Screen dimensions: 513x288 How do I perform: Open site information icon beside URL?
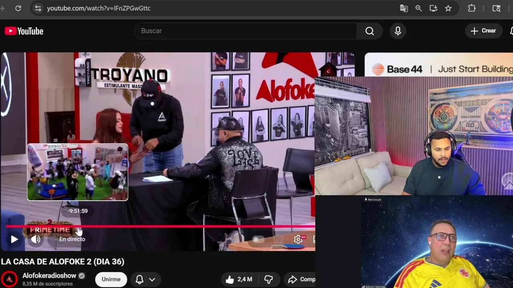pyautogui.click(x=38, y=8)
